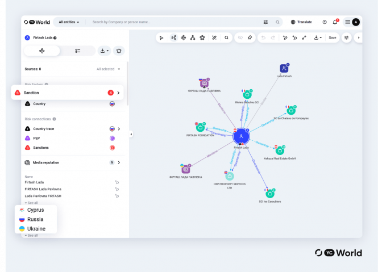Open the help question mark icon
This screenshot has height=272, width=378.
325,22
